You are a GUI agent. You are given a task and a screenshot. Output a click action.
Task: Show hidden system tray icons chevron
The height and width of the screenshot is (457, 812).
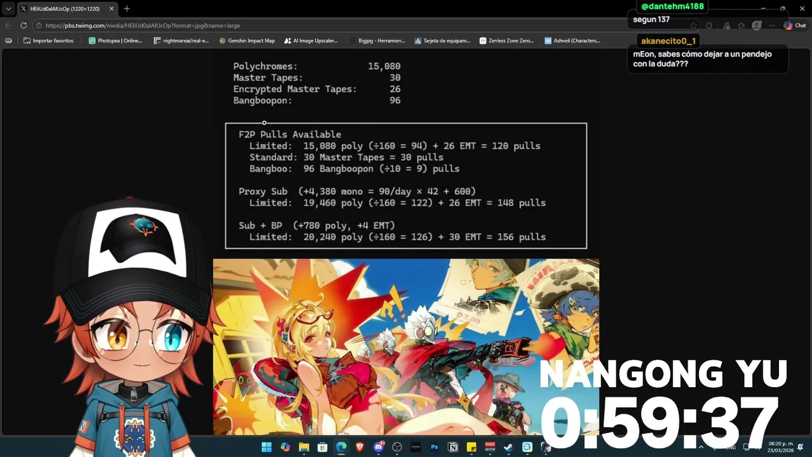[x=701, y=447]
